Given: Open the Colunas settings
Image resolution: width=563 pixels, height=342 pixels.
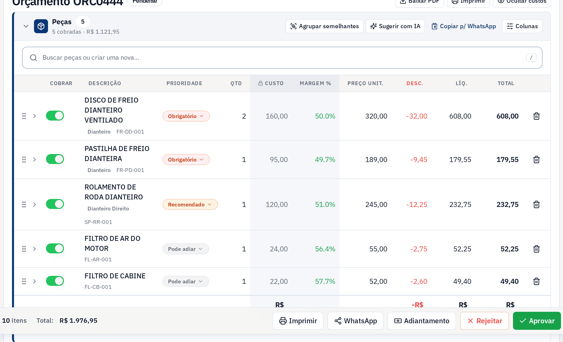Looking at the screenshot, I should point(522,26).
